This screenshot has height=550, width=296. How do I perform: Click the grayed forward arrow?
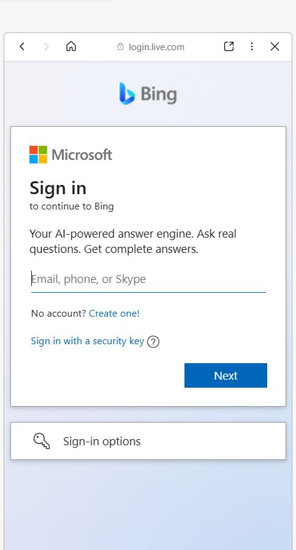[x=47, y=47]
